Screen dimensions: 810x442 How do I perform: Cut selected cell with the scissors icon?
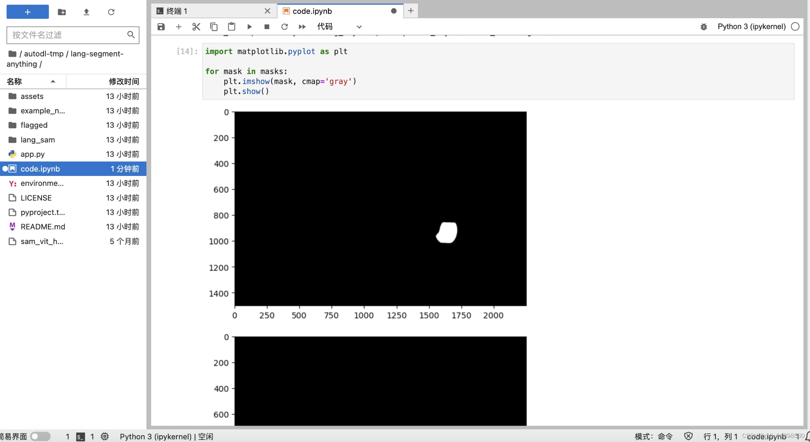(x=196, y=27)
